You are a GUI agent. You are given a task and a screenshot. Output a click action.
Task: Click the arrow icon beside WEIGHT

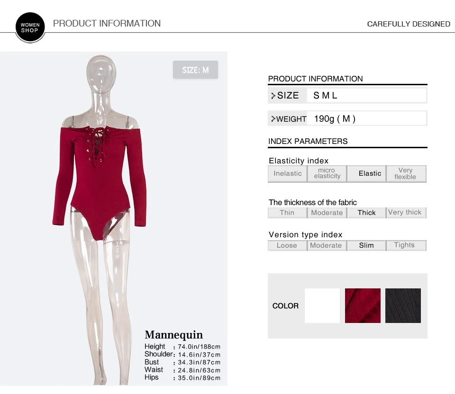coord(273,119)
